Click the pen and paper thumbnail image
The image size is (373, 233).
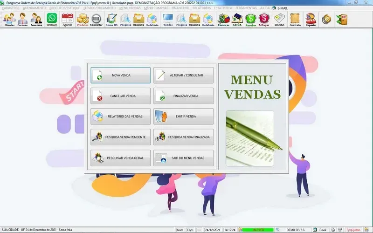(x=250, y=138)
